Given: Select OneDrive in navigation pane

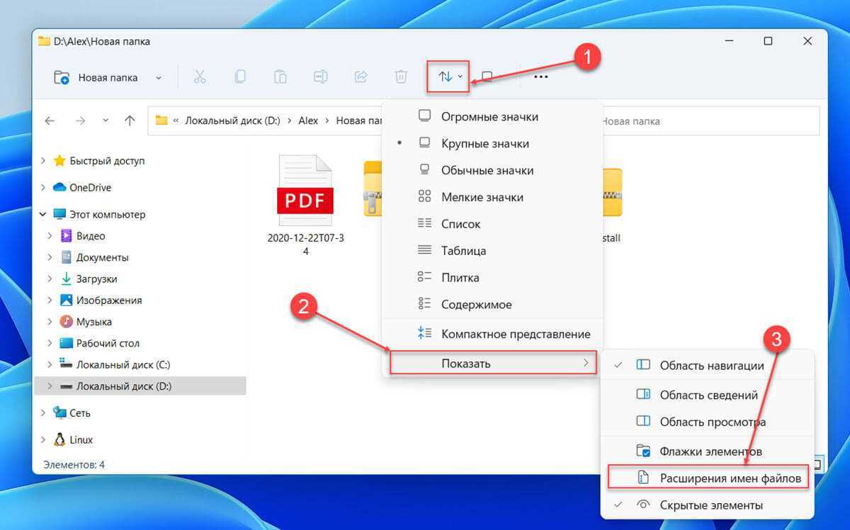Looking at the screenshot, I should (90, 188).
